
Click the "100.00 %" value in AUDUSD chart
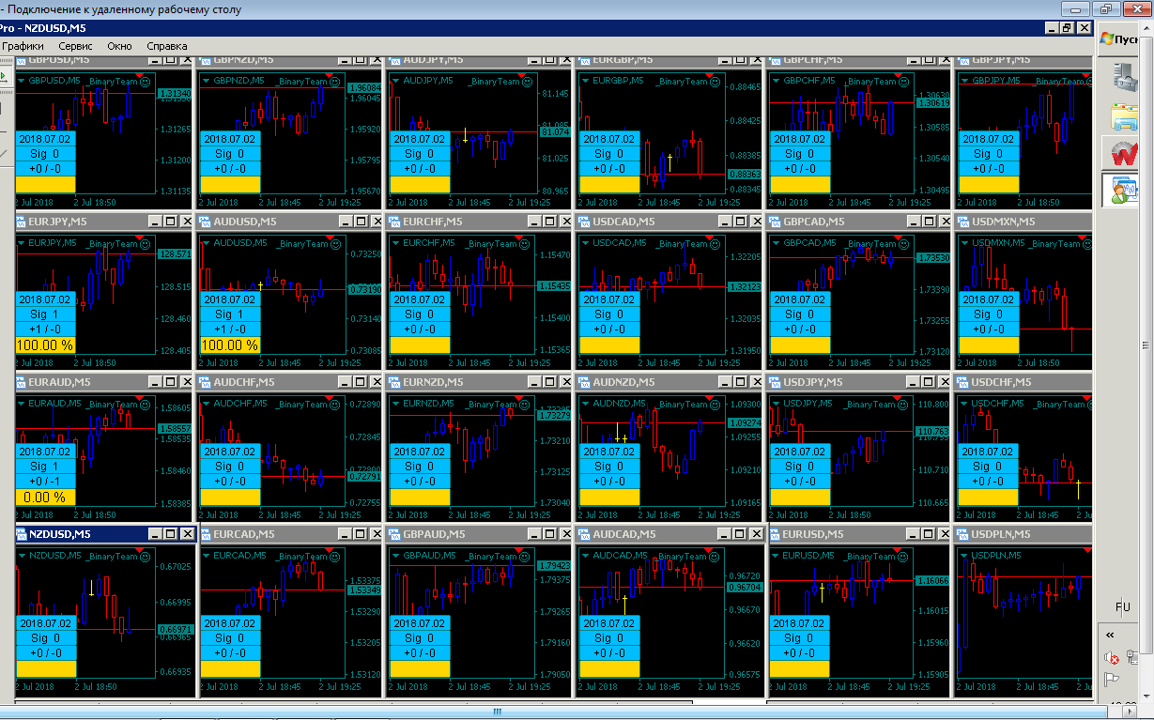(x=230, y=345)
